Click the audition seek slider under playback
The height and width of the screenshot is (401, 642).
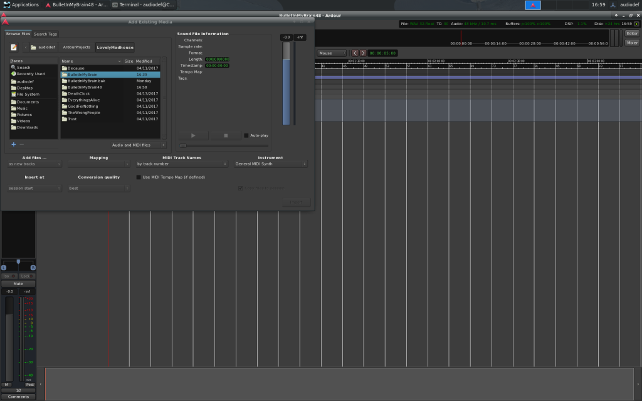pos(224,145)
